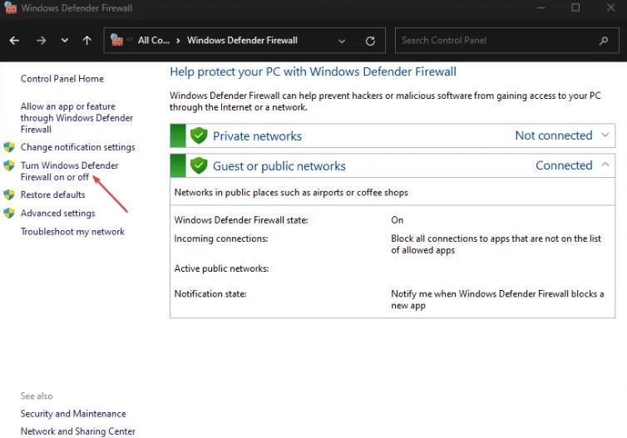Go up one folder level
Screen dimensions: 627x438
87,41
